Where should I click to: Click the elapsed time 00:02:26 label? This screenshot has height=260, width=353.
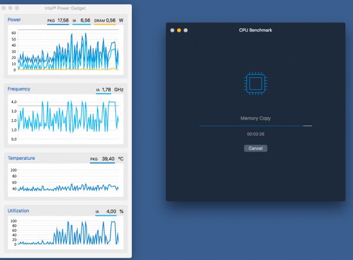point(255,134)
